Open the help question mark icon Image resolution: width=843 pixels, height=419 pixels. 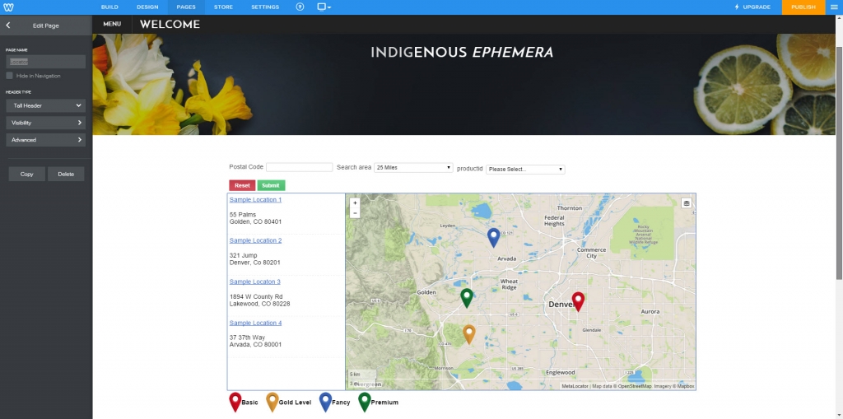[x=300, y=7]
